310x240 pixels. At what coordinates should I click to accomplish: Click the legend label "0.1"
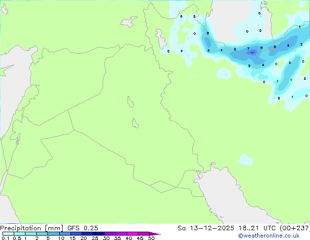point(5,238)
